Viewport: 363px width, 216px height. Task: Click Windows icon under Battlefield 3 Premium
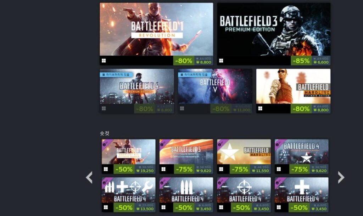[x=221, y=61]
